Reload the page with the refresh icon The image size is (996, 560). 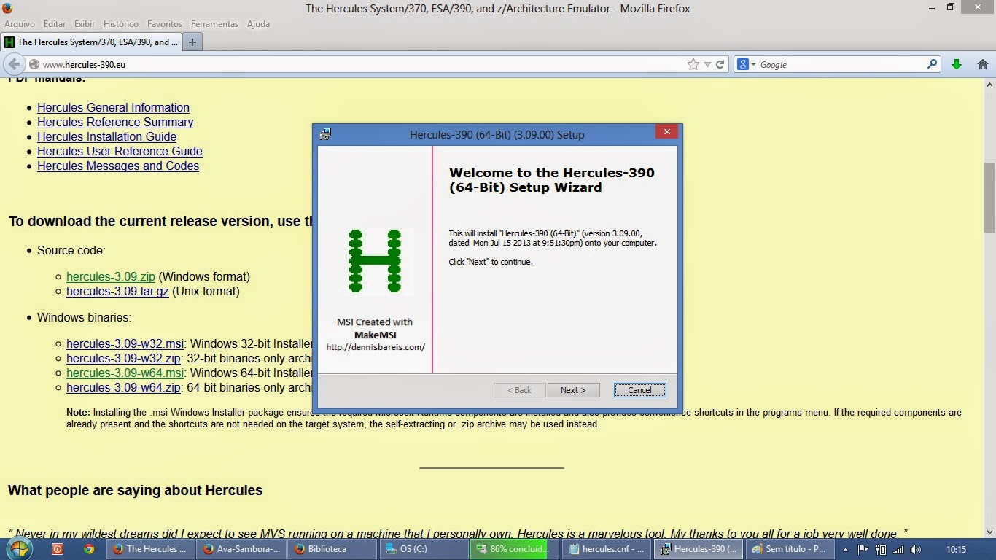coord(720,64)
